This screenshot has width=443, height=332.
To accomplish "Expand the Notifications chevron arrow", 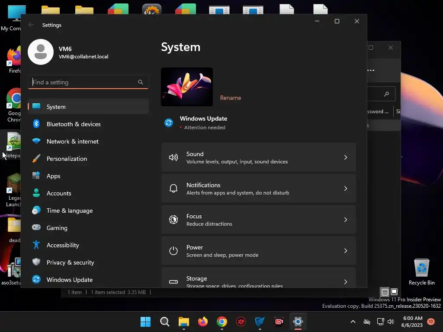I will 346,188.
